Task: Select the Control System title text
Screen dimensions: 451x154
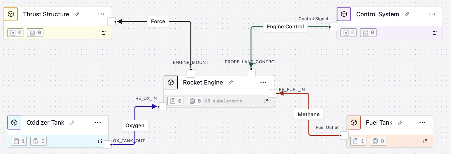Action: click(x=378, y=14)
